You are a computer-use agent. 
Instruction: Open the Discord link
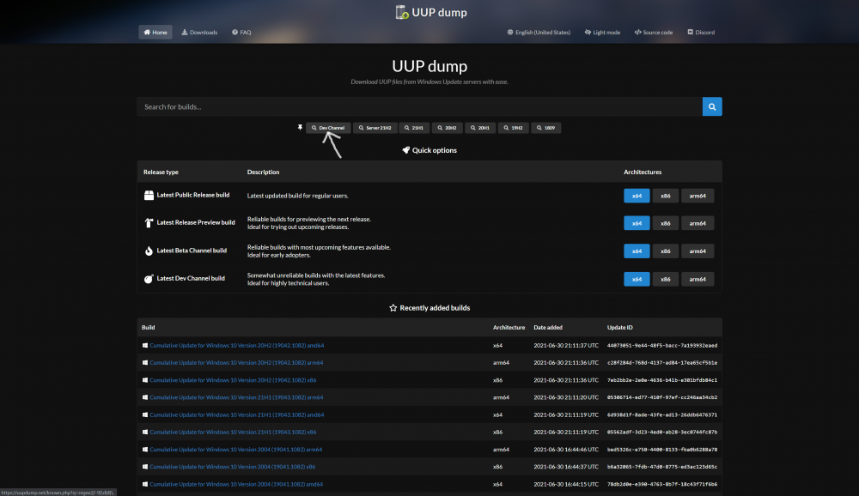(x=701, y=33)
